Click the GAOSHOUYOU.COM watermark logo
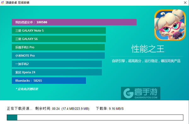 [x=140, y=93]
